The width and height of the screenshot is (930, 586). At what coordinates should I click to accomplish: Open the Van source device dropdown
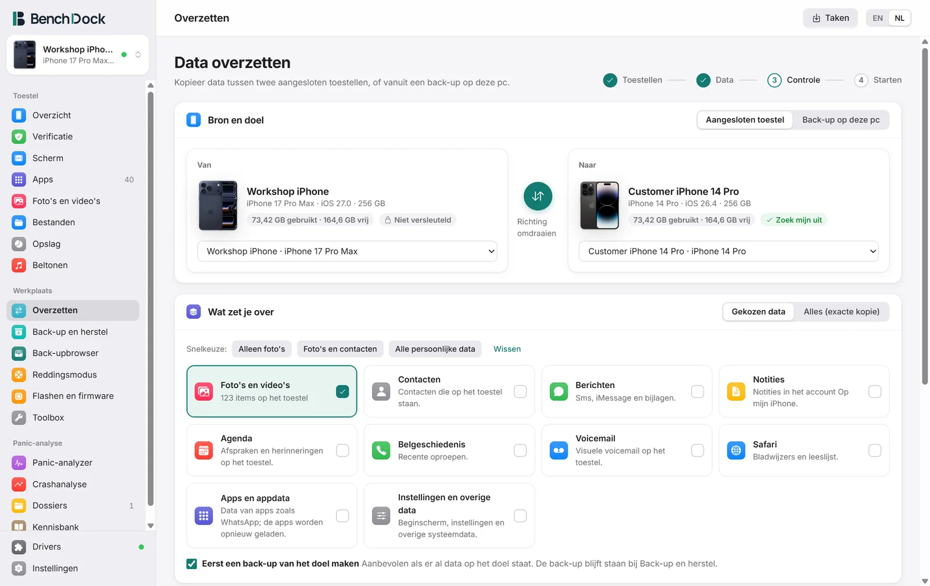(x=347, y=251)
